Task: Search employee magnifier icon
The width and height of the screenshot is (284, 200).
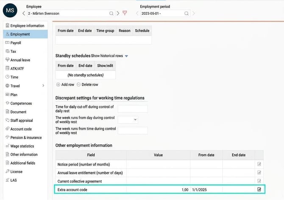Action: [111, 14]
